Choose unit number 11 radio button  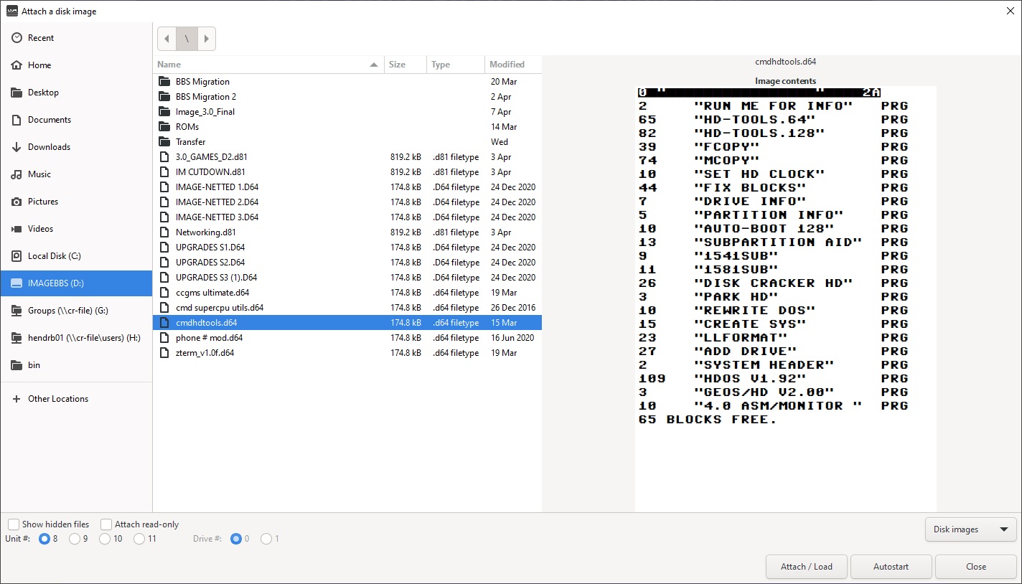pyautogui.click(x=140, y=539)
